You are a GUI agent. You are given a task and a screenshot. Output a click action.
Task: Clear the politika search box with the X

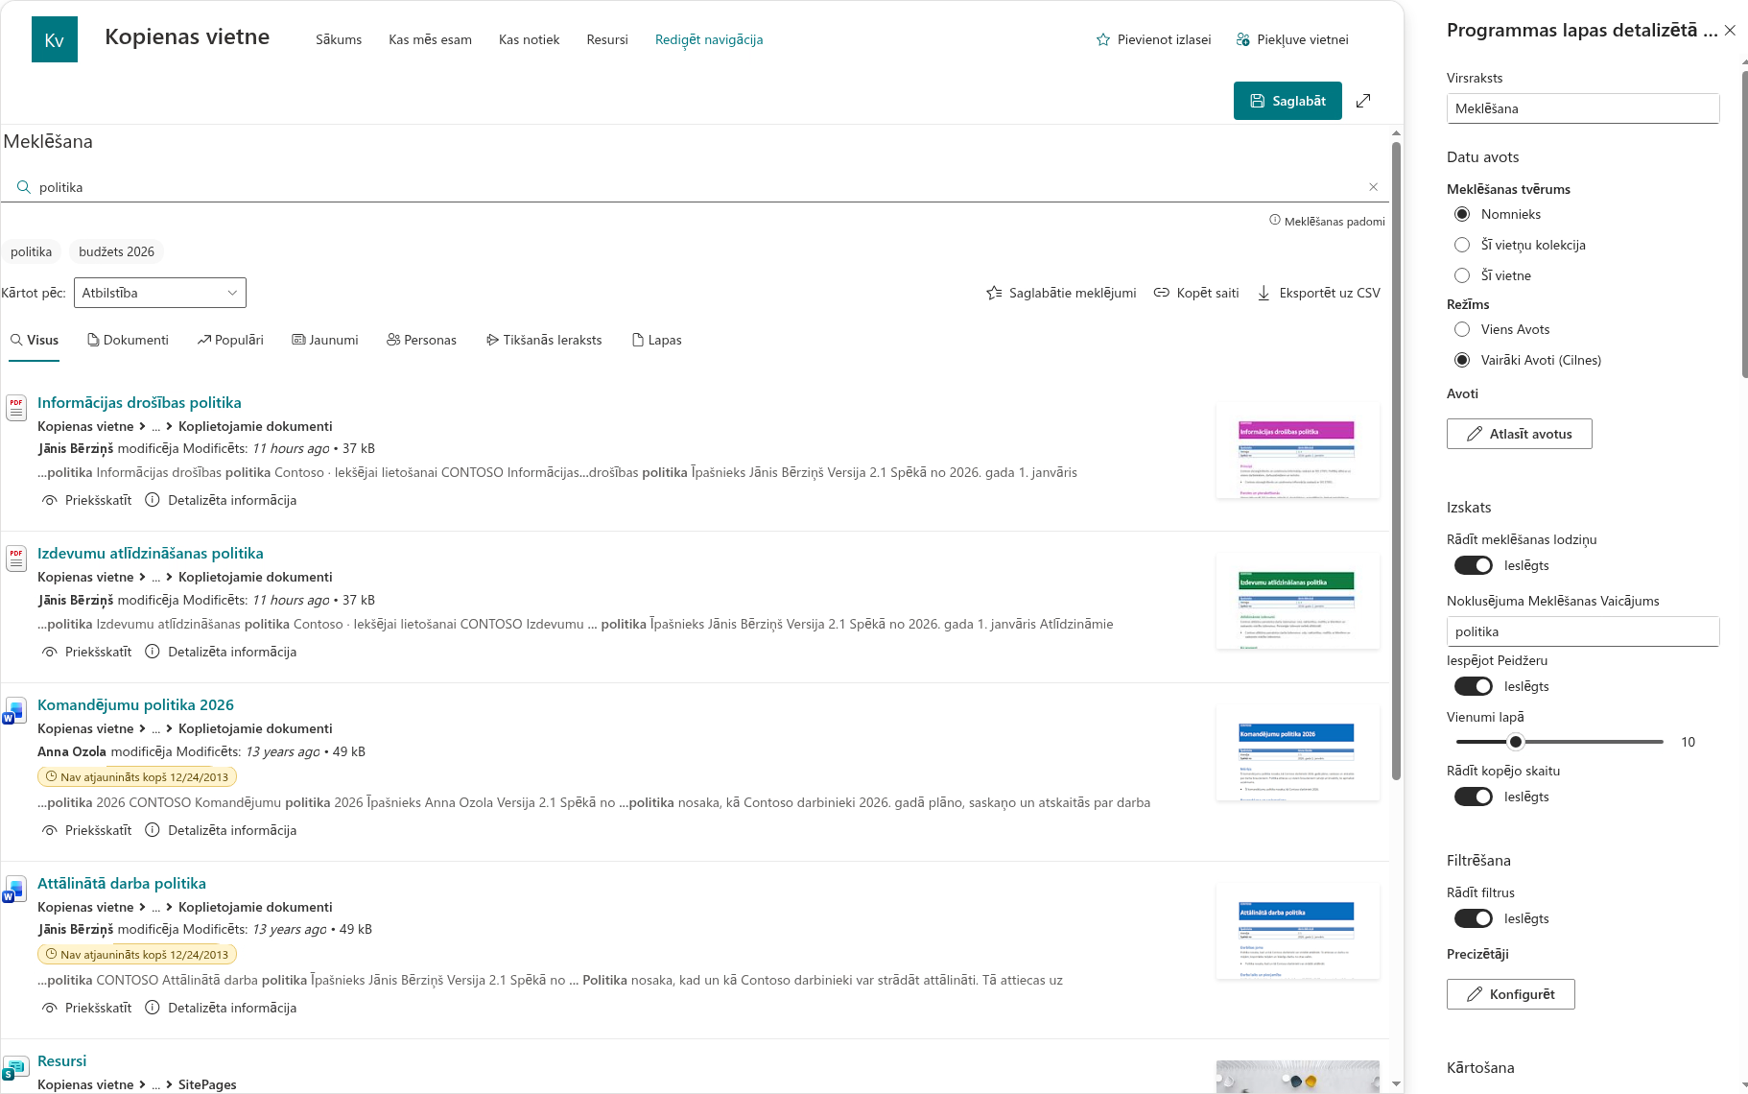pos(1374,187)
